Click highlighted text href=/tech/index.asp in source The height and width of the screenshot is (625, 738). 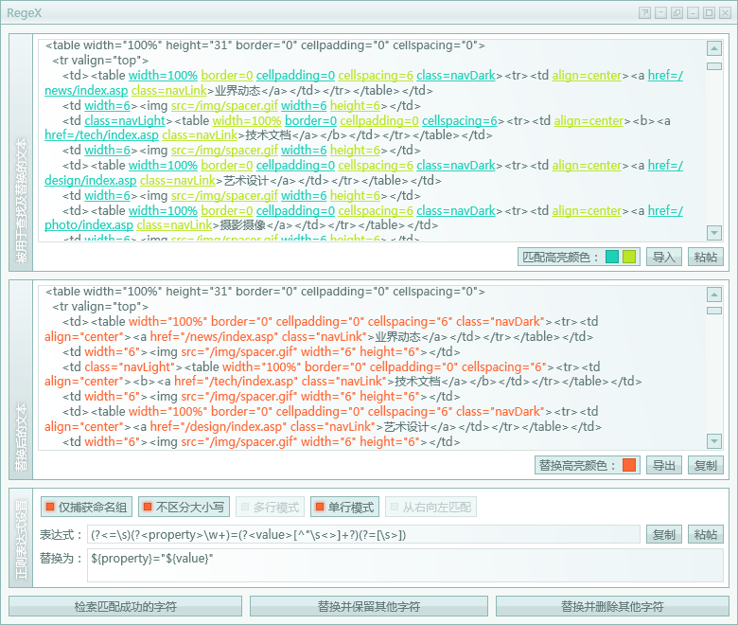coord(101,135)
